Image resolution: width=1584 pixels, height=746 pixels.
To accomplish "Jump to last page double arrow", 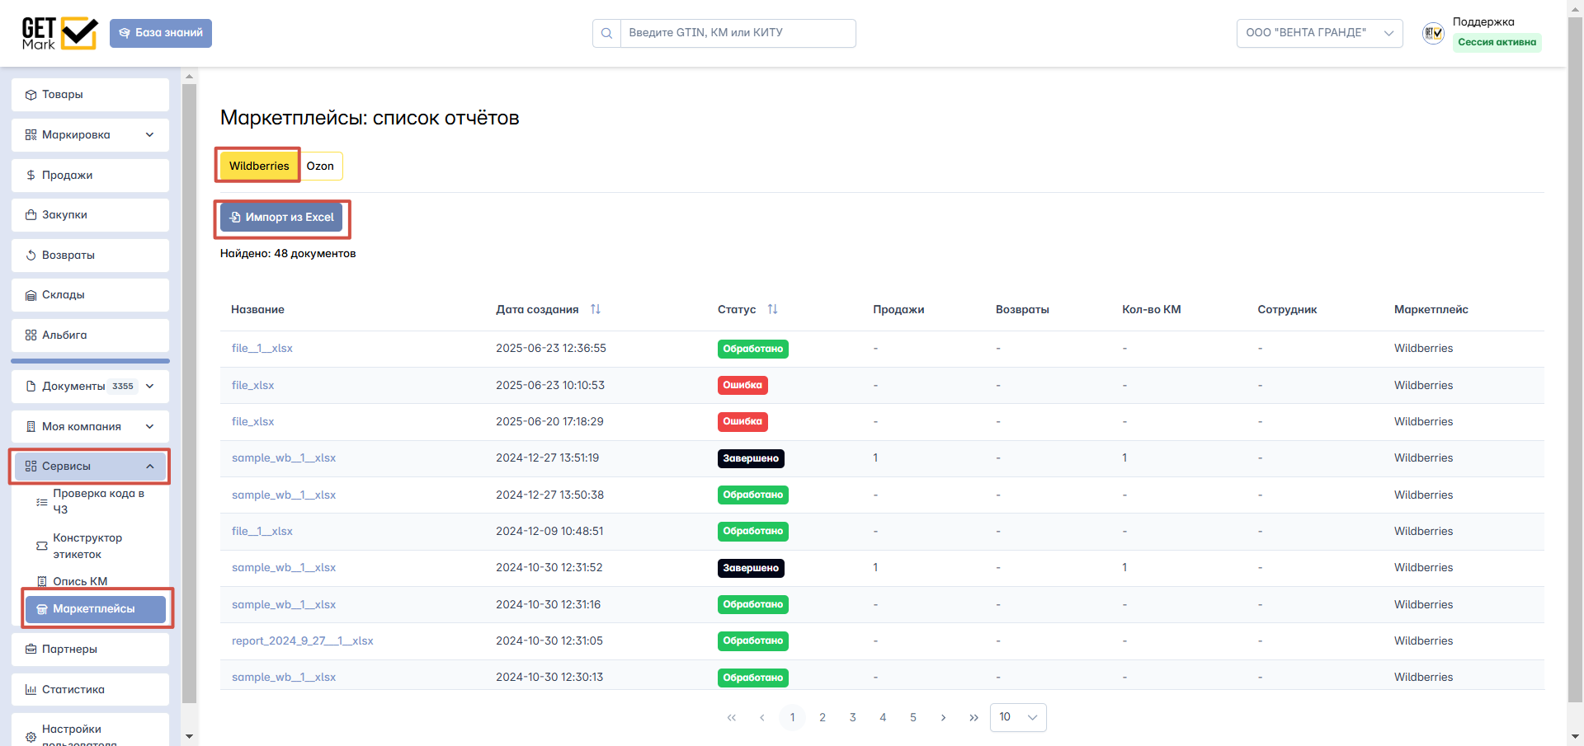I will [x=973, y=717].
